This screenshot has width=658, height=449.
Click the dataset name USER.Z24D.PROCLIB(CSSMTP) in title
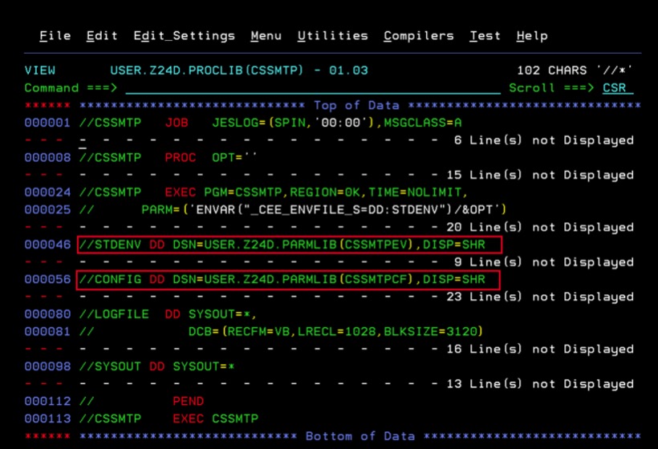tap(206, 71)
